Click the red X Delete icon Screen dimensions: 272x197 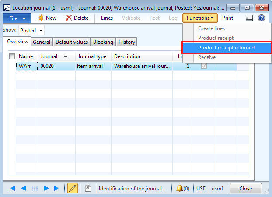click(x=69, y=18)
